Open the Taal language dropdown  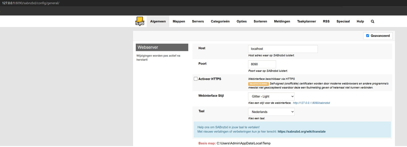[271, 112]
